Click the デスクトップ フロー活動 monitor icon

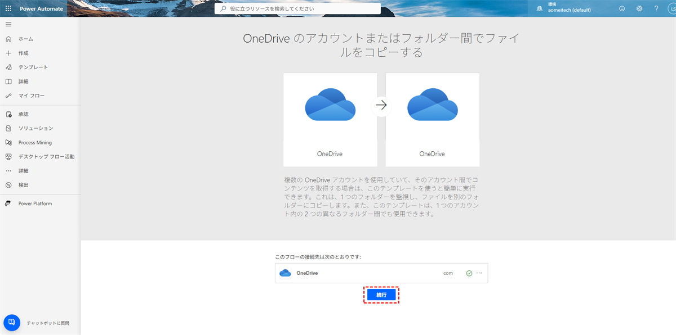pyautogui.click(x=8, y=157)
